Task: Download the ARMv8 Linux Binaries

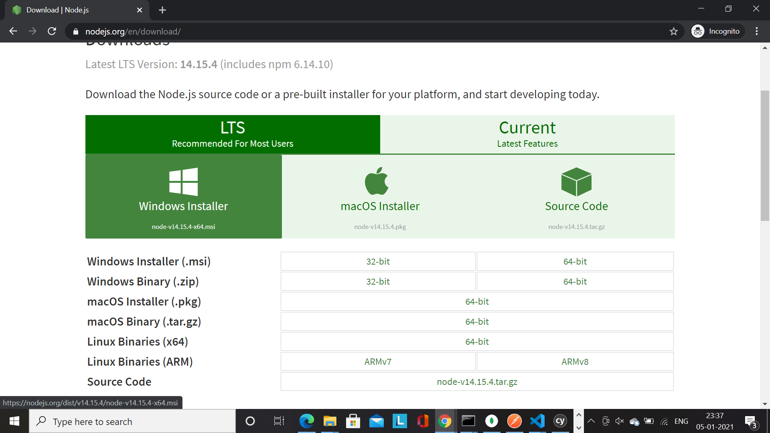Action: click(x=575, y=362)
